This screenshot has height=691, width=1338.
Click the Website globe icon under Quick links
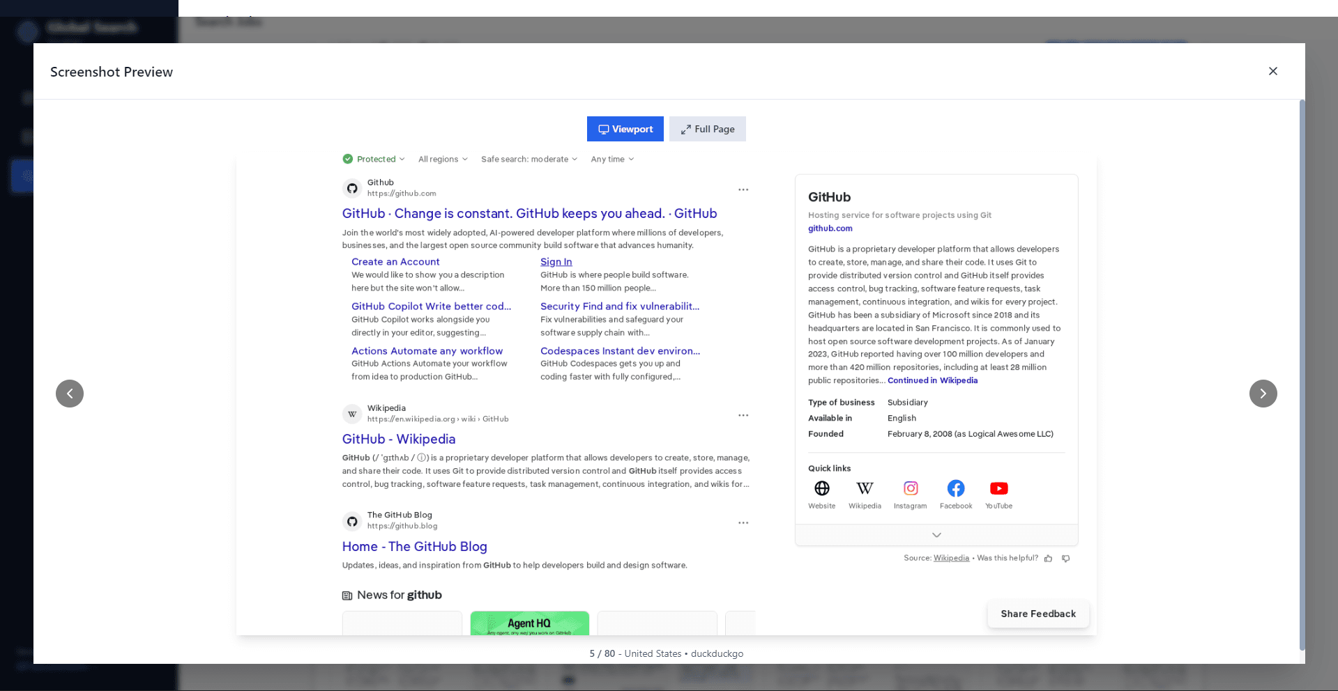point(821,488)
